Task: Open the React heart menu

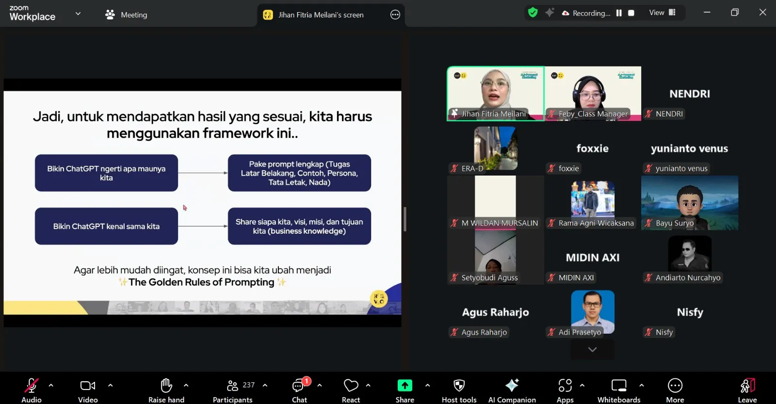Action: [x=351, y=386]
